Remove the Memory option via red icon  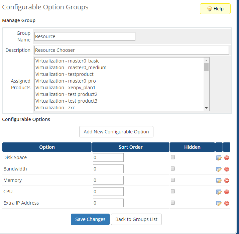coord(227,181)
